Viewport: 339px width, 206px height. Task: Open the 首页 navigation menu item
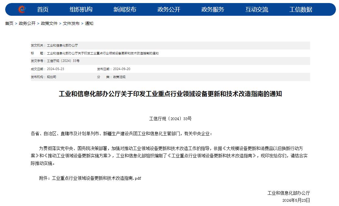43,9
